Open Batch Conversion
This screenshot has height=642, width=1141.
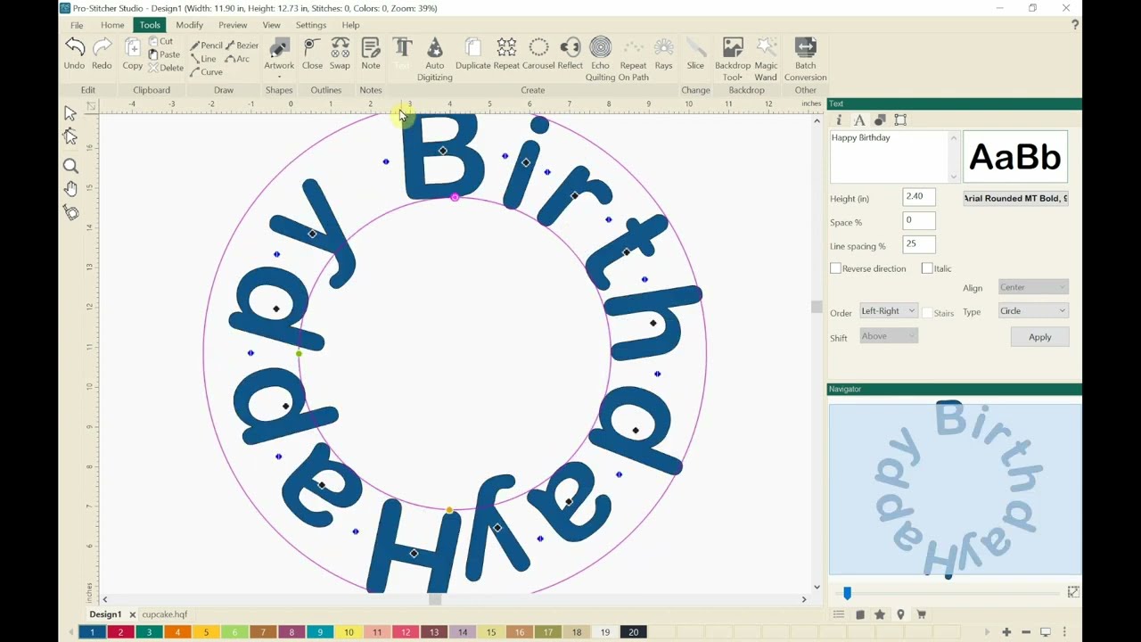click(805, 59)
